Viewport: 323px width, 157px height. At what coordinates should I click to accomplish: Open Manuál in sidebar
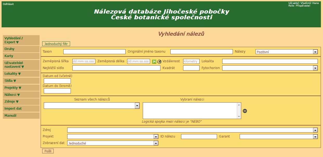[21, 116]
